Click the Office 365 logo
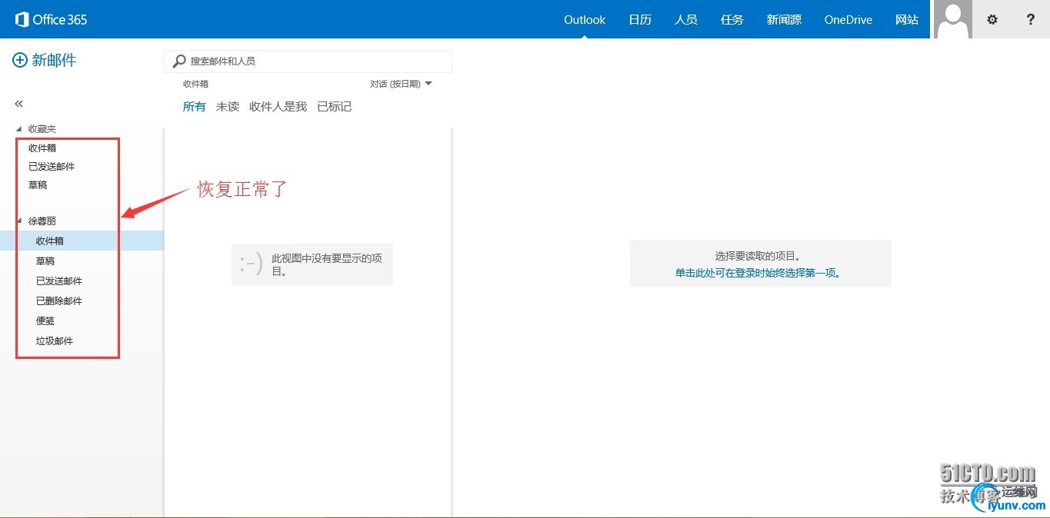Screen dimensions: 1050x518 point(51,19)
